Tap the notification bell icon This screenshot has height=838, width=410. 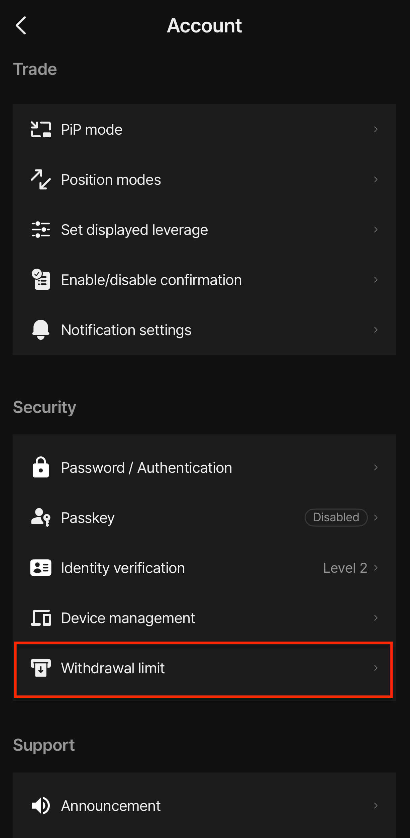(41, 330)
